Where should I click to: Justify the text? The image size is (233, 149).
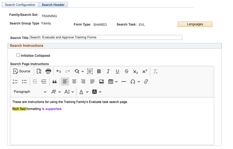coord(92,81)
